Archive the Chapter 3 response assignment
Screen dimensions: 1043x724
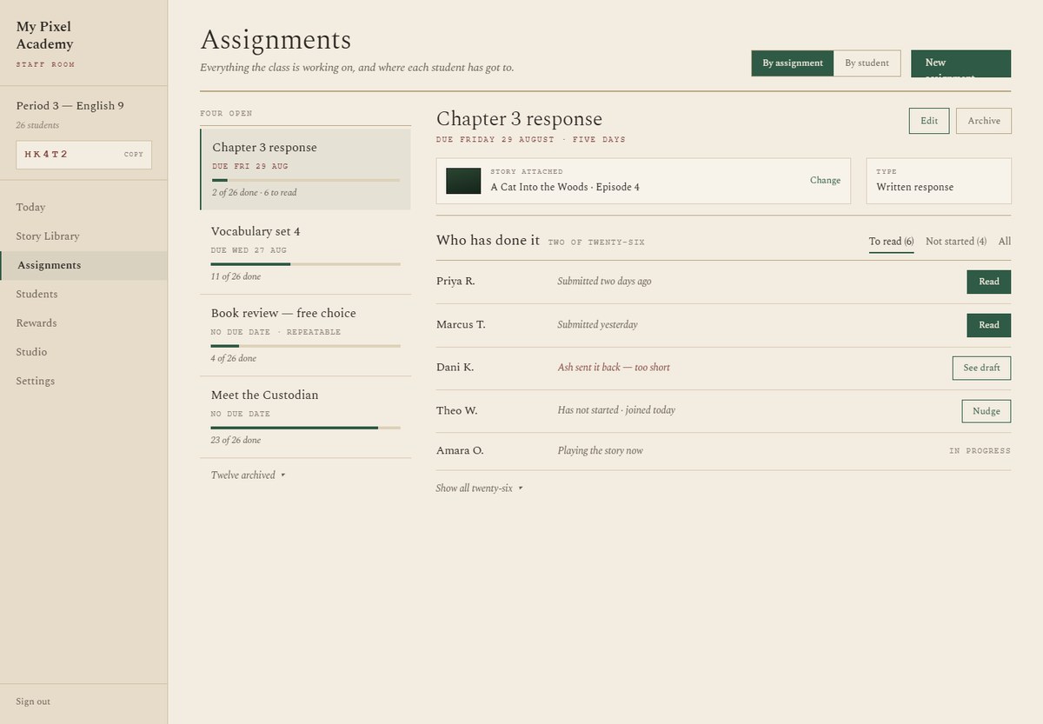(984, 121)
